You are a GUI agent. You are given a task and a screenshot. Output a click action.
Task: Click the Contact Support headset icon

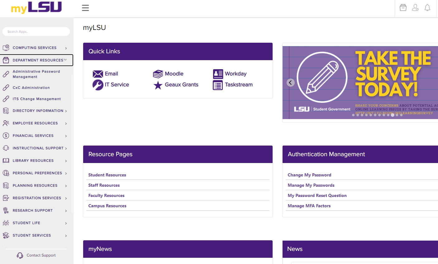click(20, 256)
